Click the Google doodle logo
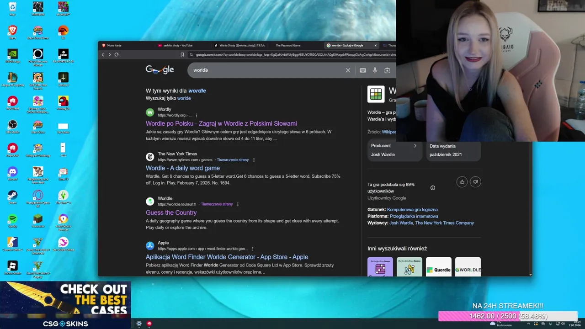This screenshot has height=329, width=585. coord(160,70)
